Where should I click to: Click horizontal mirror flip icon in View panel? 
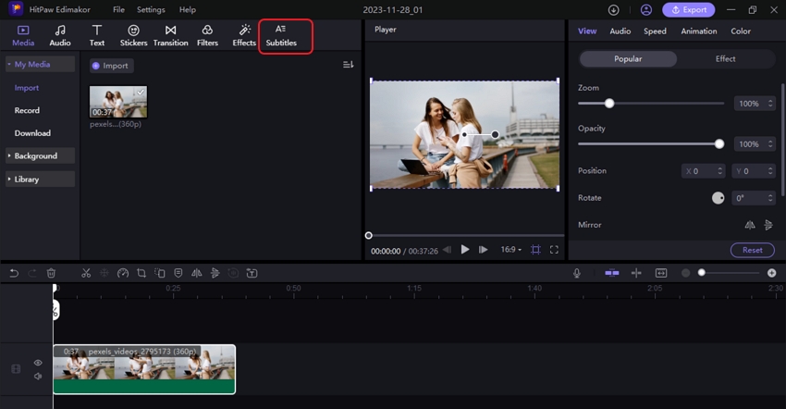click(x=750, y=225)
